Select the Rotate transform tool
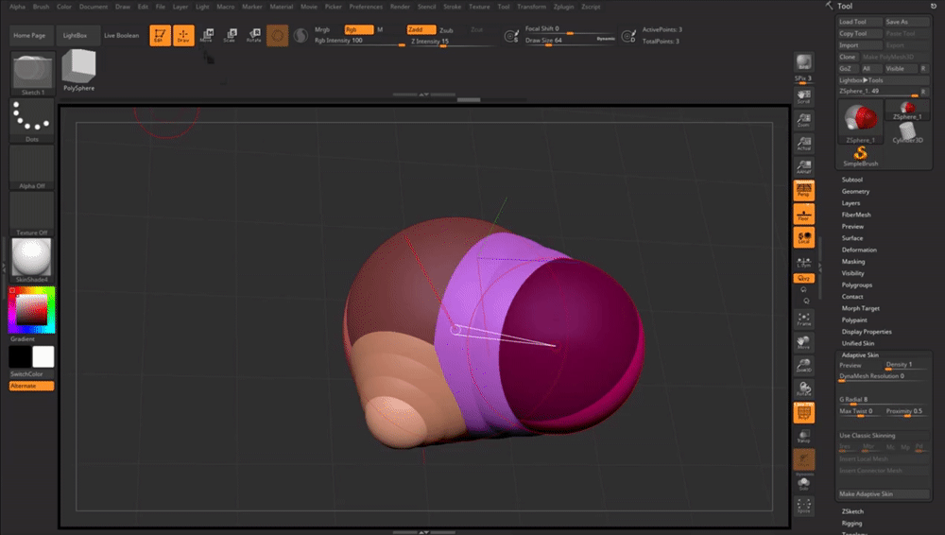The height and width of the screenshot is (535, 945). pos(253,35)
